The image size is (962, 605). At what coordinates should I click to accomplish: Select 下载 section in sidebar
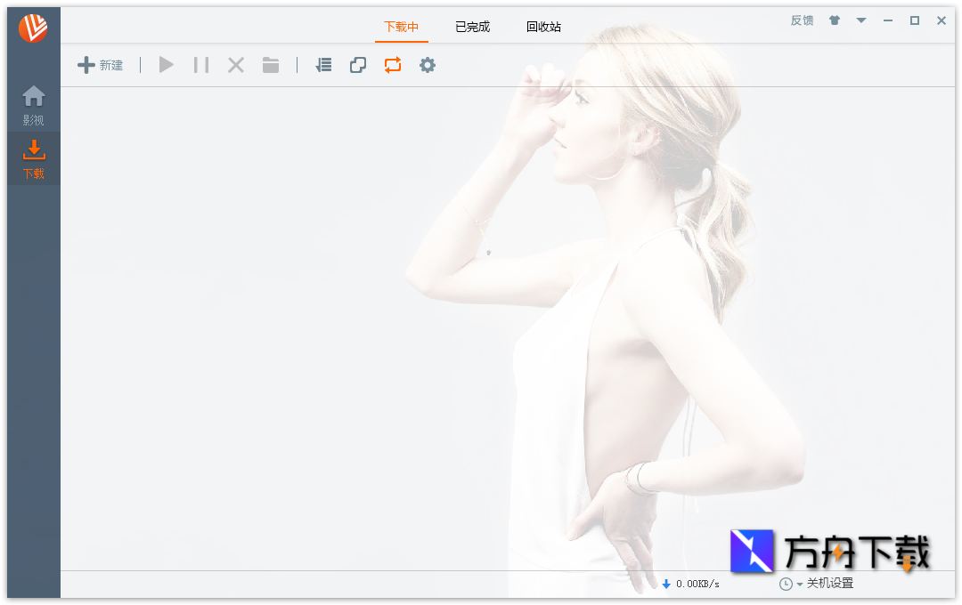point(34,159)
